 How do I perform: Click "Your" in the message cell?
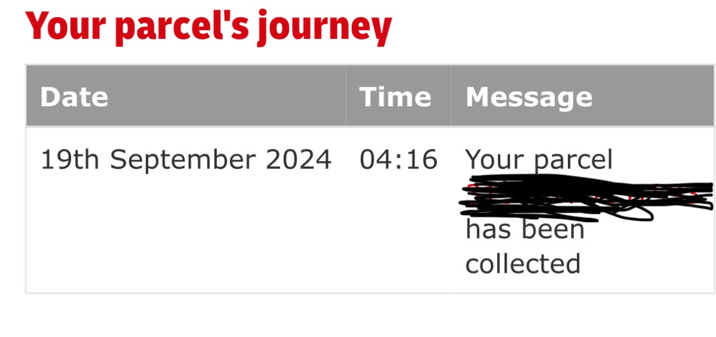[493, 160]
